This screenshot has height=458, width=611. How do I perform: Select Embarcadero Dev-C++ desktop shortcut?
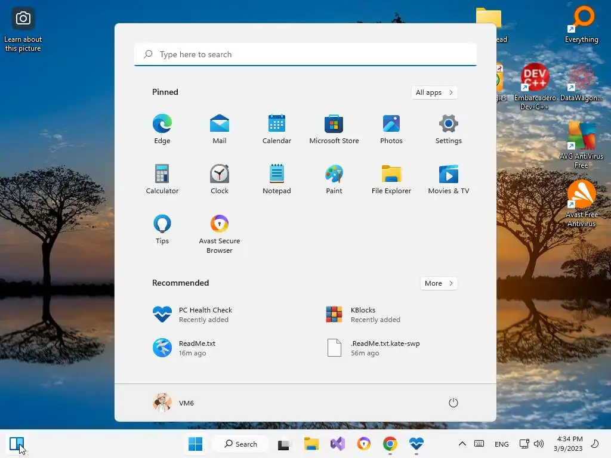pyautogui.click(x=535, y=86)
